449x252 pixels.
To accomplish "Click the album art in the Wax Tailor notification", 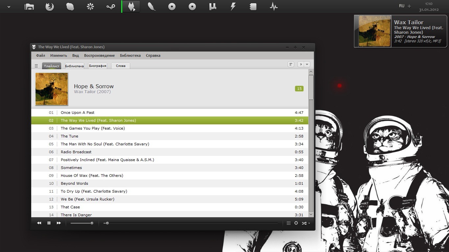I will coord(374,31).
